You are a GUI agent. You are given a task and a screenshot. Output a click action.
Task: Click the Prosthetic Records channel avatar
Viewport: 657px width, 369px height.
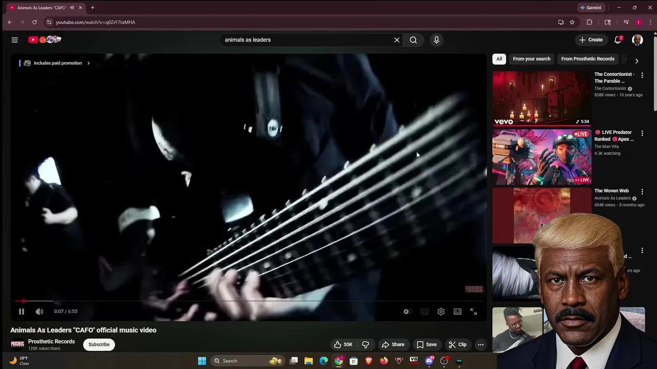point(17,344)
